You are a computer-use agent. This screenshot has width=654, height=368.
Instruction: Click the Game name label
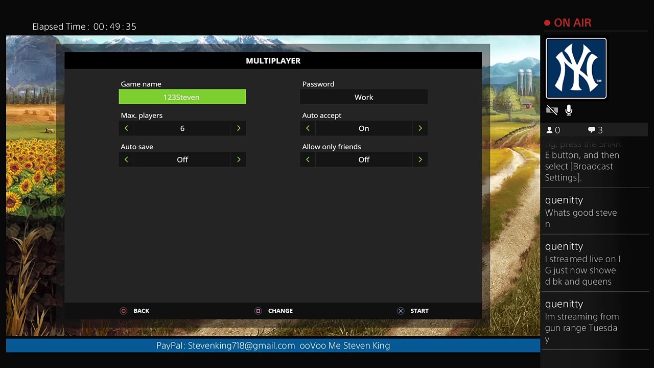(141, 84)
